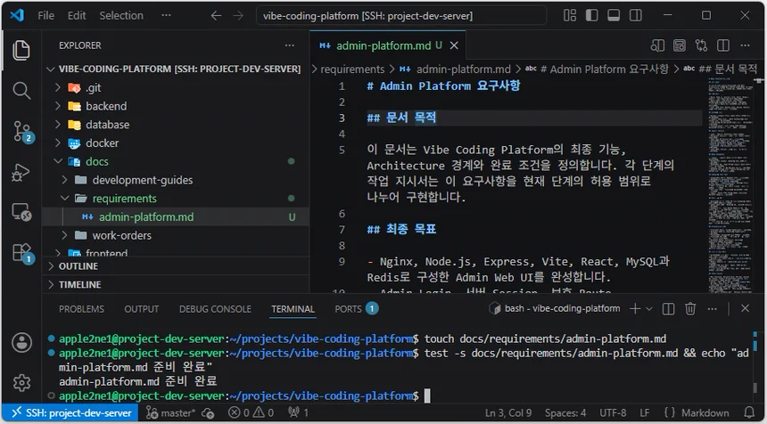Switch to OUTPUT panel tab

point(142,309)
